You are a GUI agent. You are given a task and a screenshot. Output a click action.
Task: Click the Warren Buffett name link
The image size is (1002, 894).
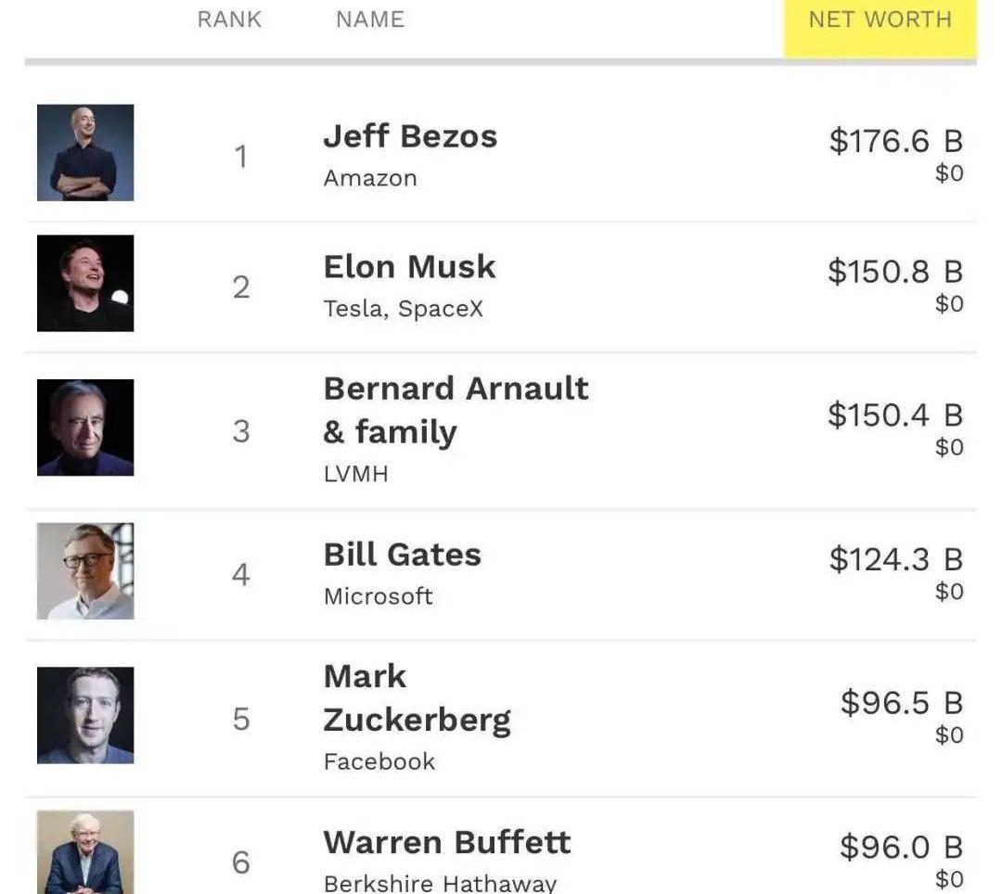(x=447, y=842)
